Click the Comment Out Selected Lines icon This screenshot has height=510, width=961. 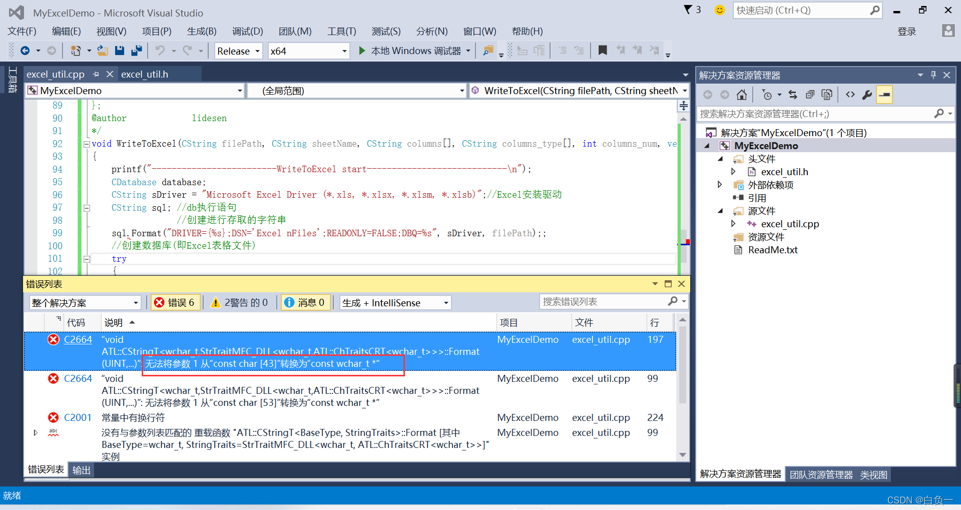(563, 50)
